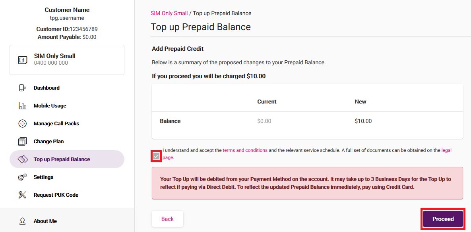Select the SIM Only Small plan card
This screenshot has width=471, height=232.
pos(67,59)
